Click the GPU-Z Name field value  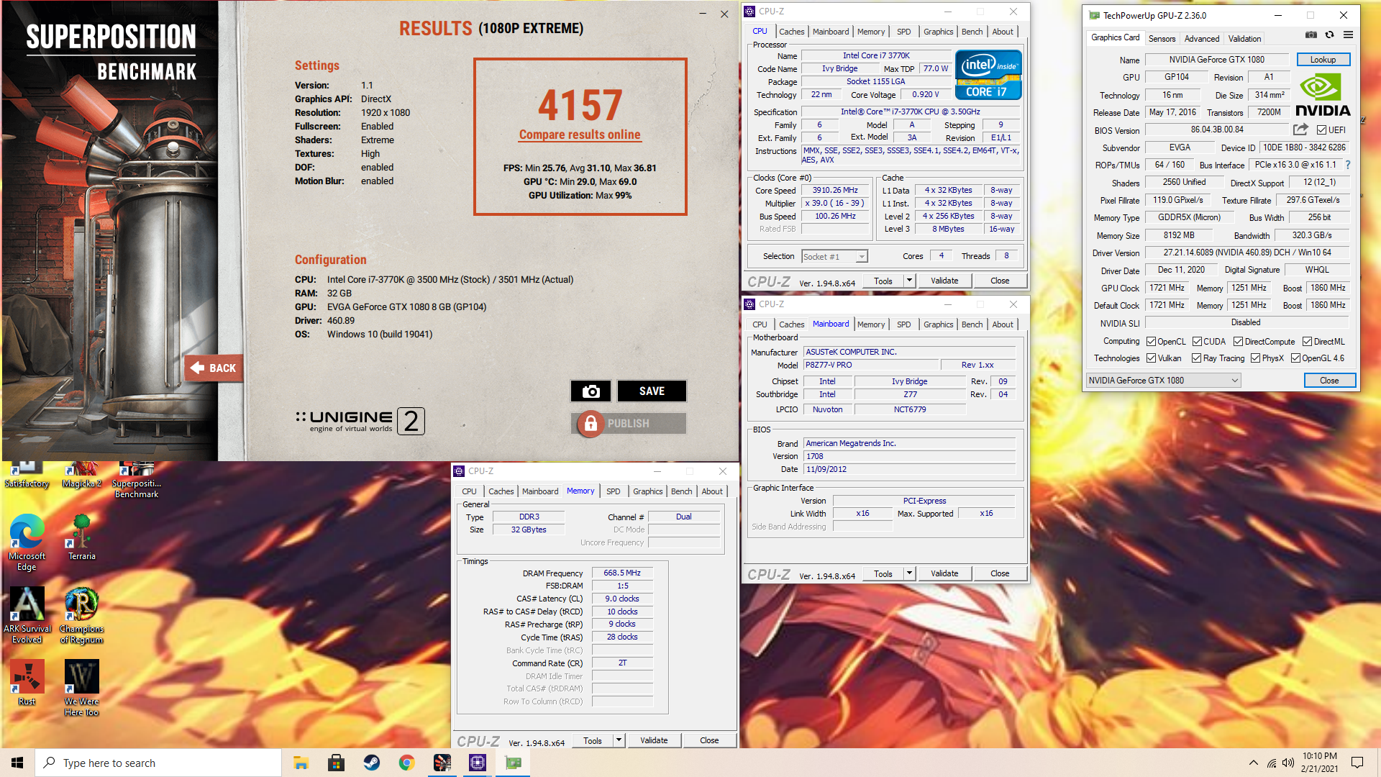(1216, 60)
